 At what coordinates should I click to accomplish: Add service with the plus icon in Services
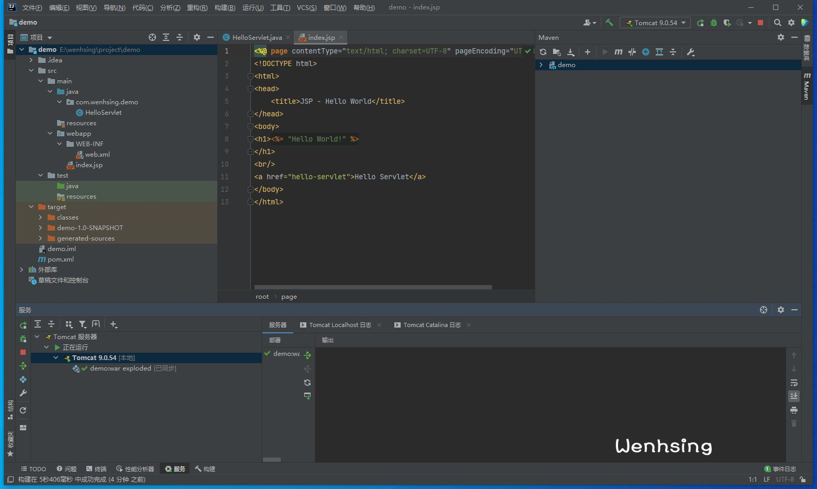114,324
